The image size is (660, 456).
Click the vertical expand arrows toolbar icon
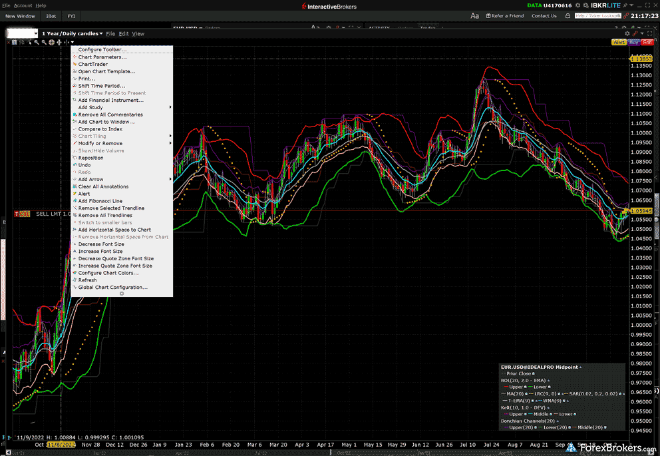click(x=59, y=42)
